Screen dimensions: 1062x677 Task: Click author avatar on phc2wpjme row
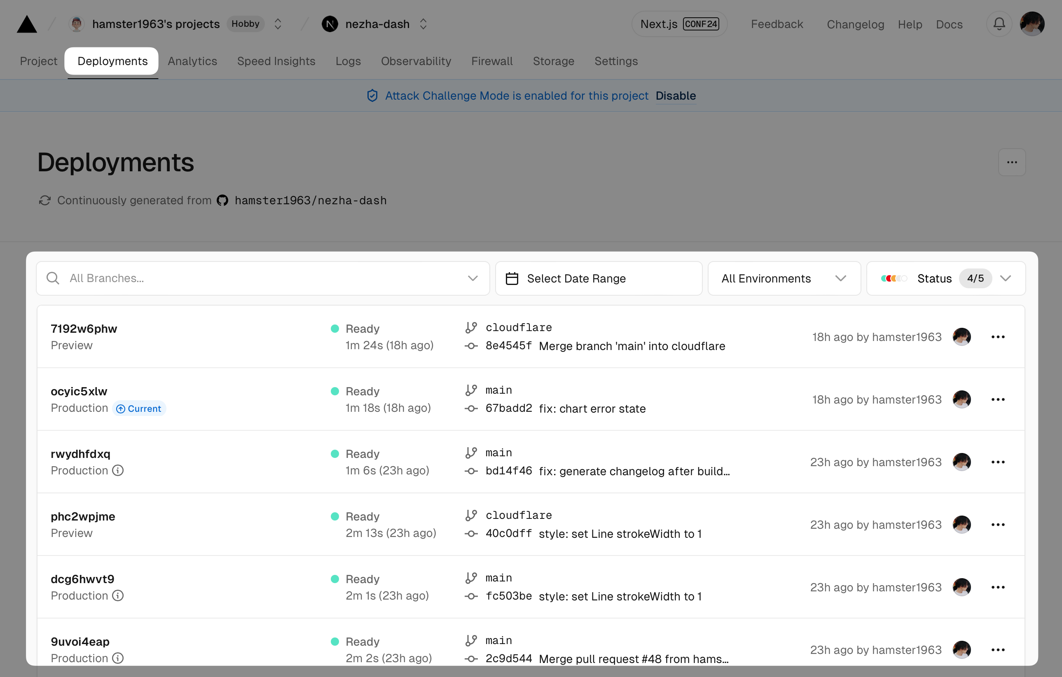tap(962, 525)
